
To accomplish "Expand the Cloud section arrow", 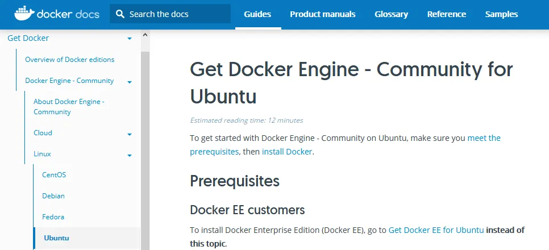I will pyautogui.click(x=130, y=134).
